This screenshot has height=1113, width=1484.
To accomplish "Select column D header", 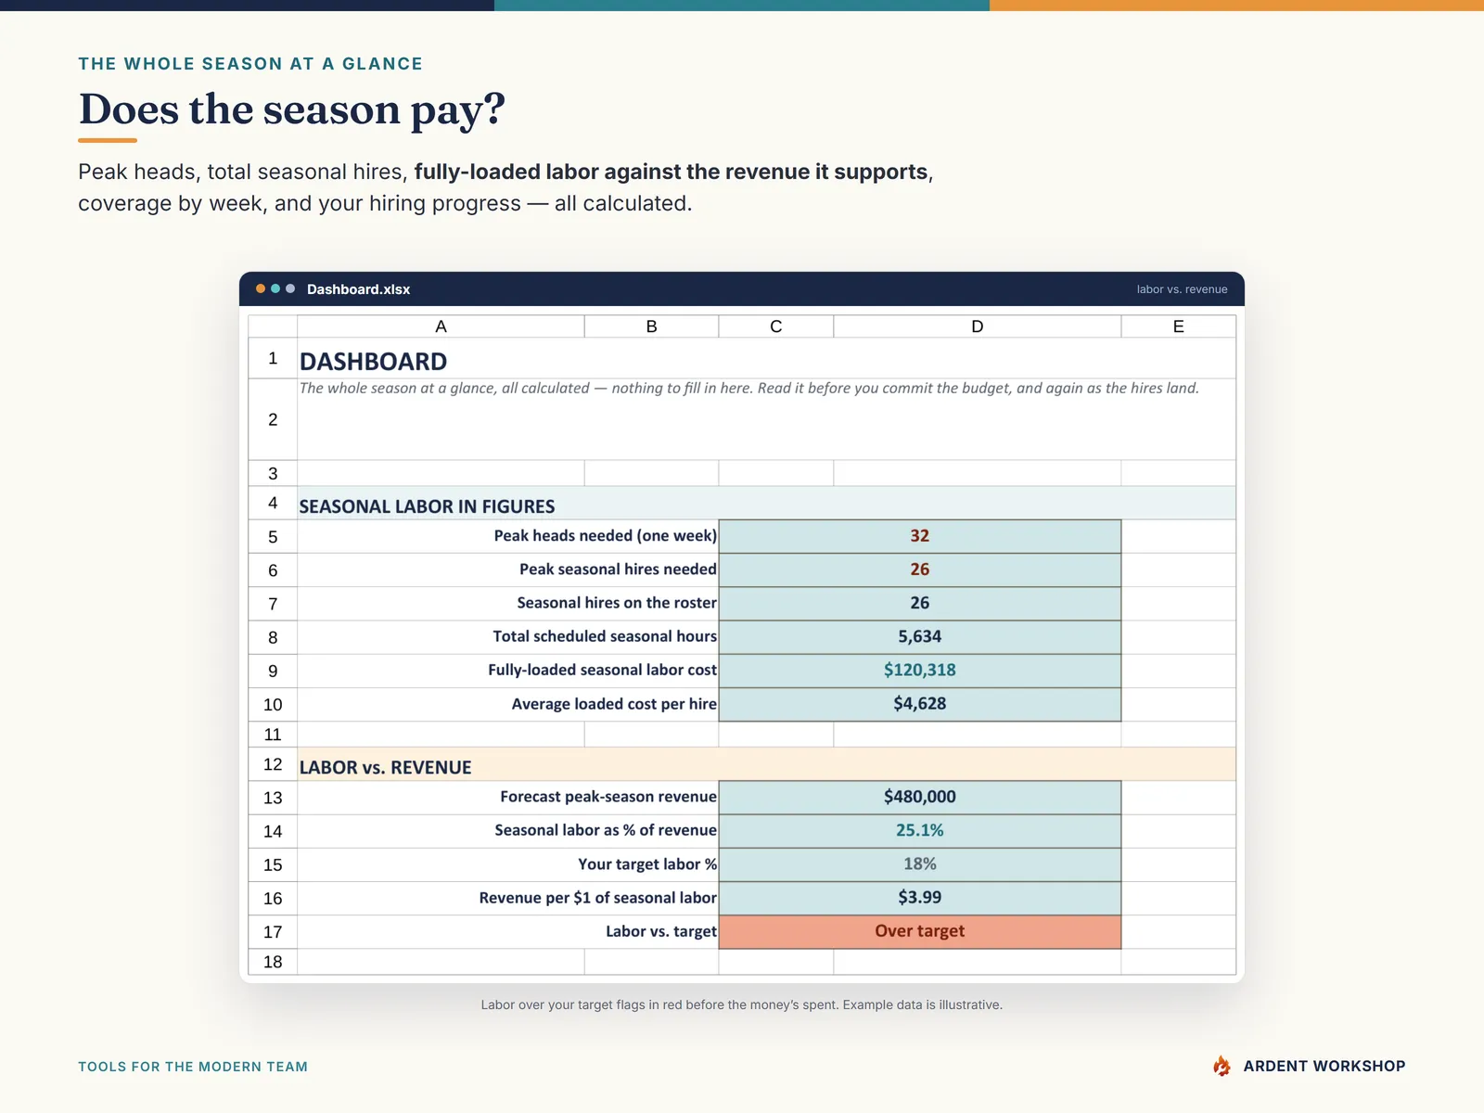I will pos(977,326).
